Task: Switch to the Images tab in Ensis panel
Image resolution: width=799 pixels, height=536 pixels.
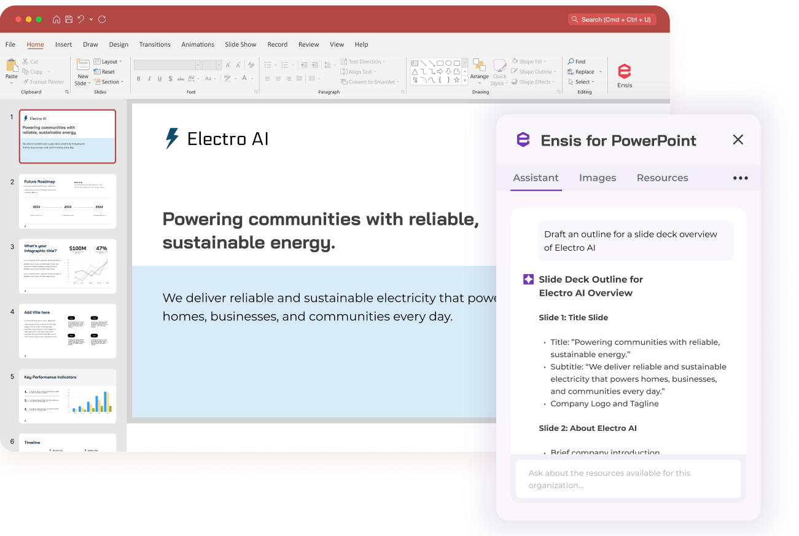Action: [x=598, y=178]
